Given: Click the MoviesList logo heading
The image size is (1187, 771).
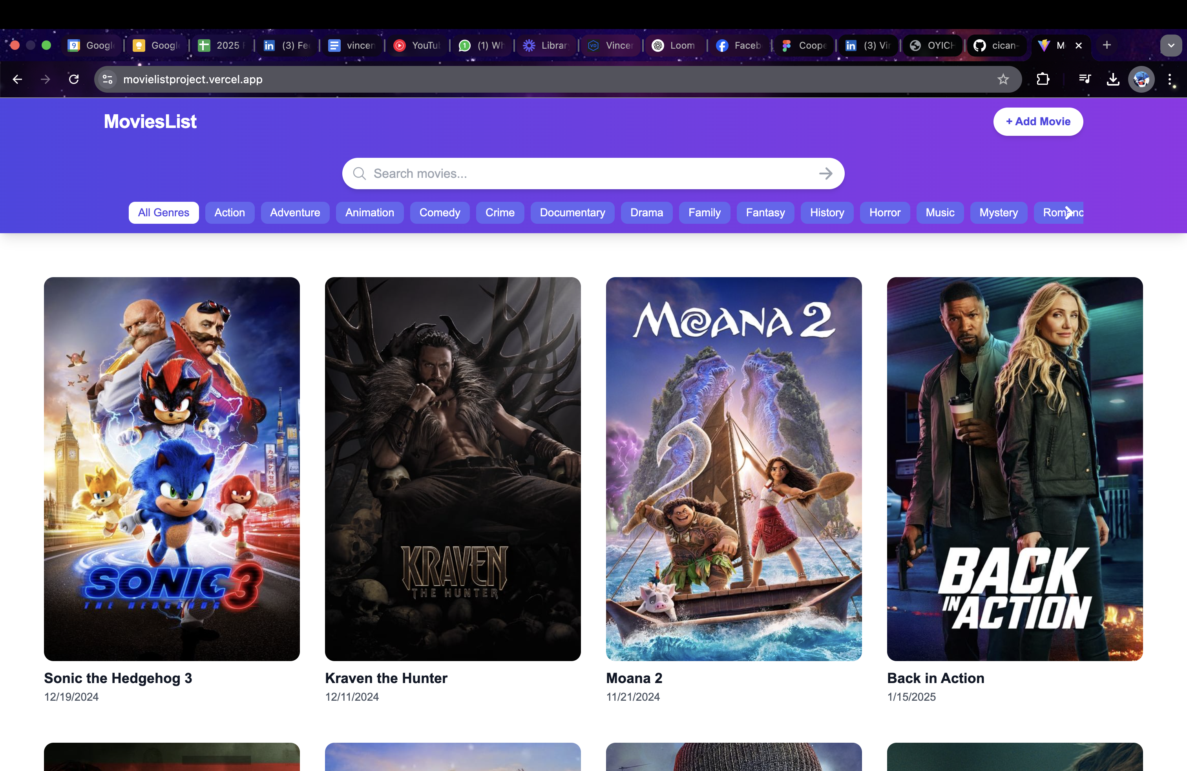Looking at the screenshot, I should 150,122.
